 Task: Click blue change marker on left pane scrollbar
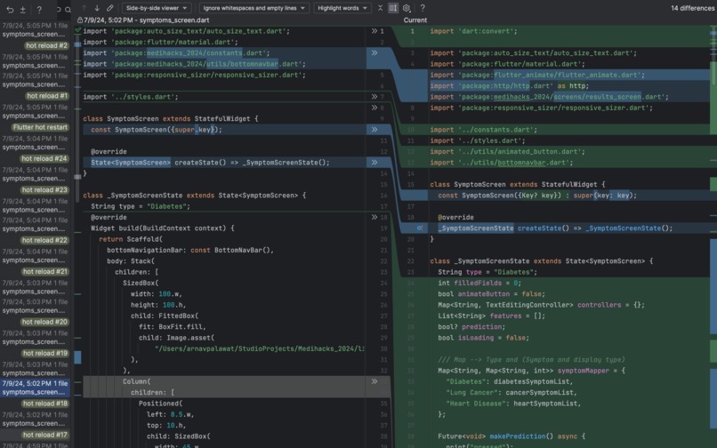(x=77, y=357)
